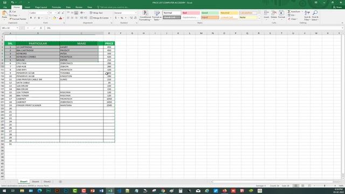Click Decrease Decimal icon
This screenshot has height=194, width=345.
point(135,18)
